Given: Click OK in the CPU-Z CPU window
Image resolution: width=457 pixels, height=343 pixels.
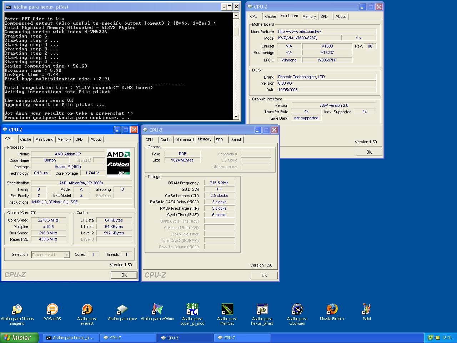Looking at the screenshot, I should point(124,275).
